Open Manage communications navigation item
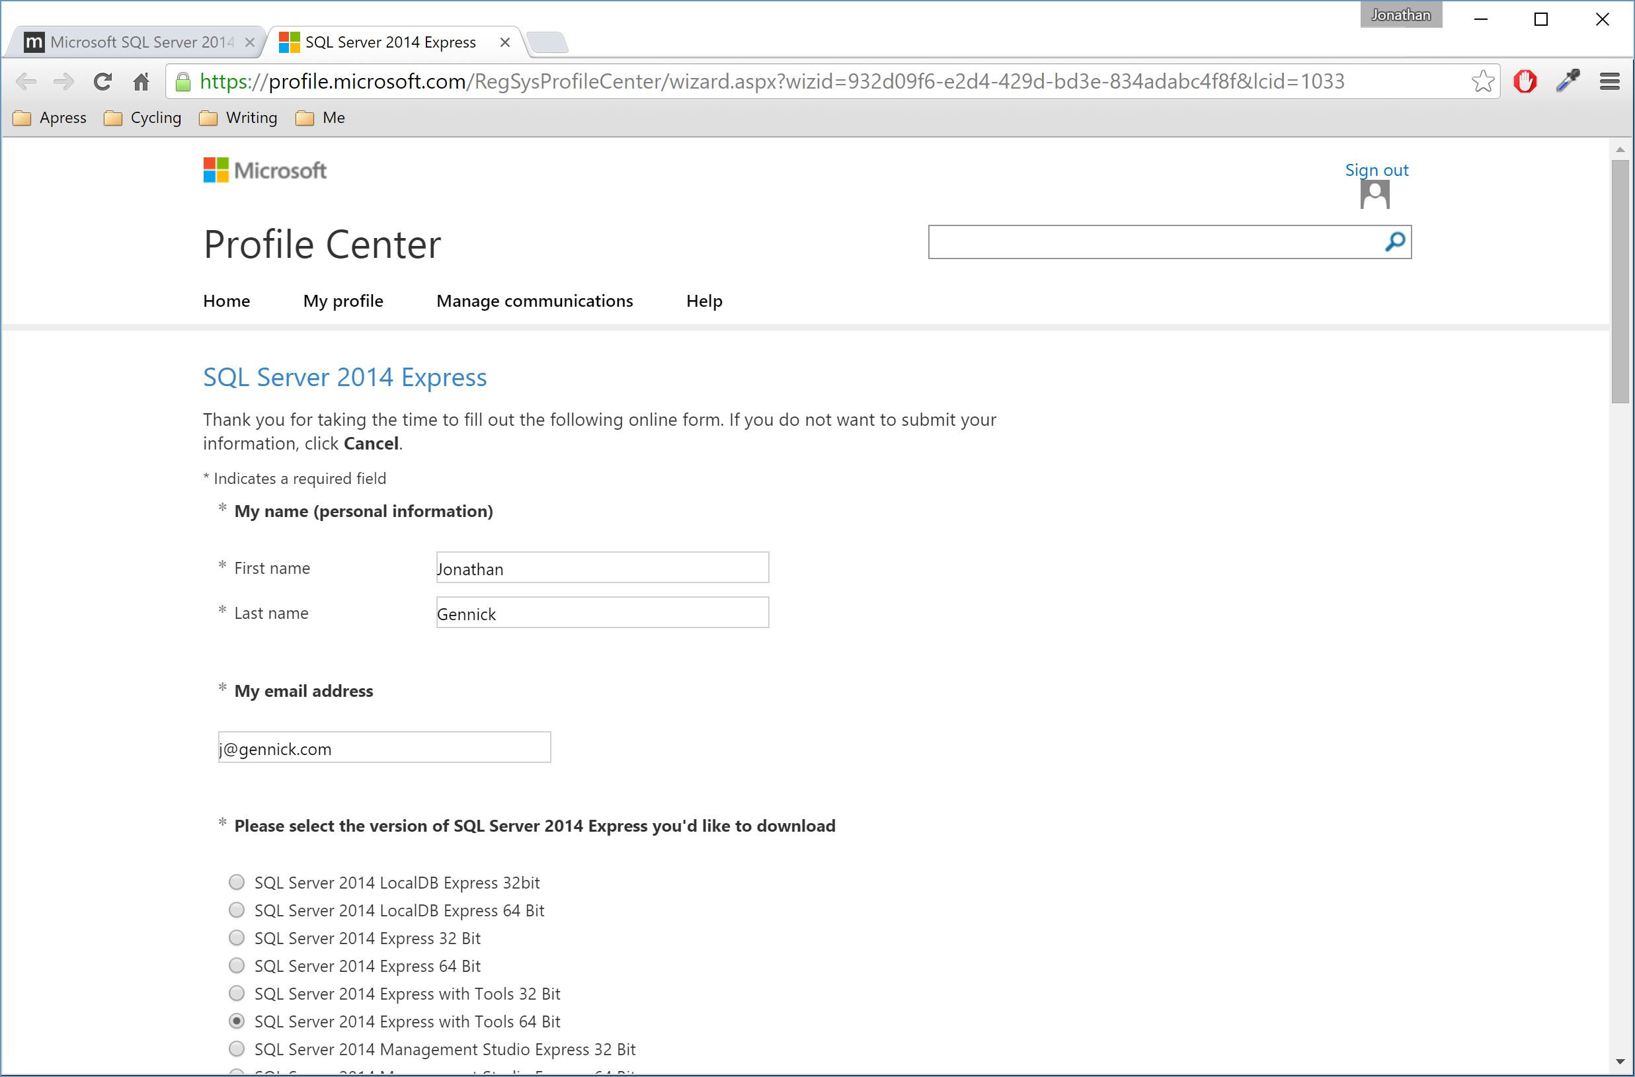Image resolution: width=1635 pixels, height=1077 pixels. (x=534, y=301)
